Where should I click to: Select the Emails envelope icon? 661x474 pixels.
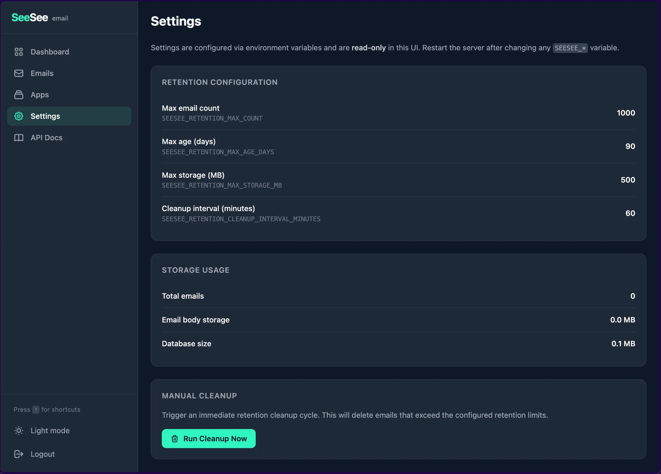18,73
